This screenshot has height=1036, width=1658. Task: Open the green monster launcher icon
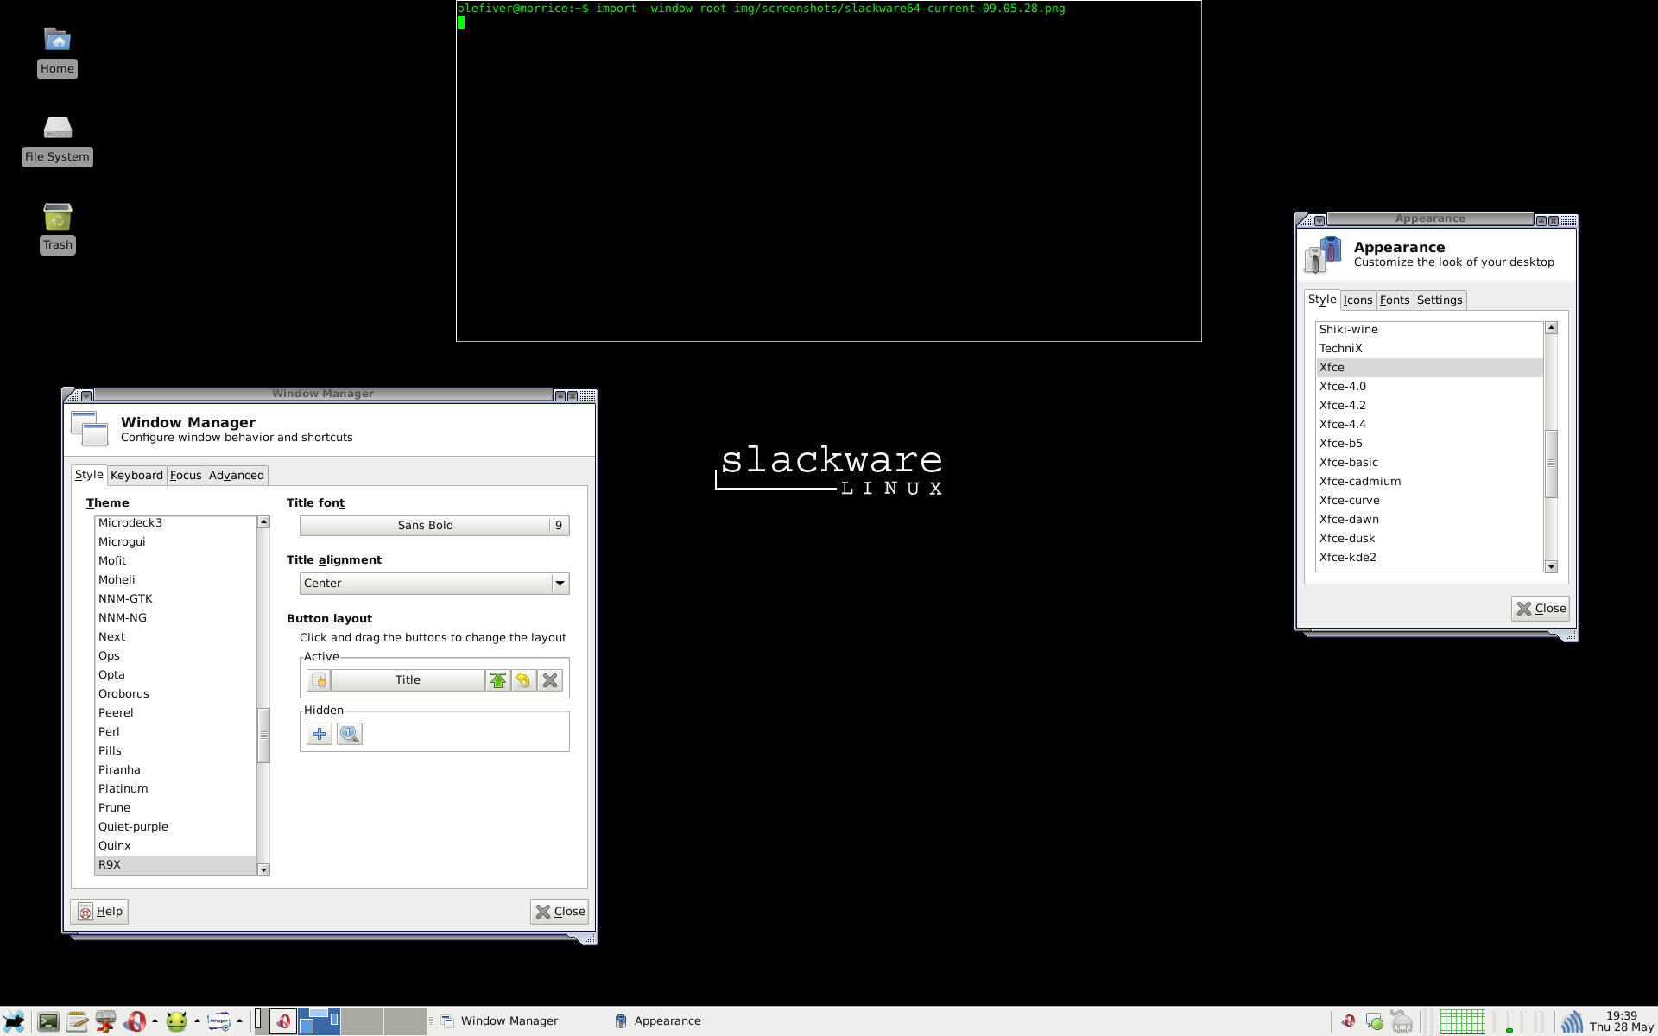pyautogui.click(x=176, y=1021)
